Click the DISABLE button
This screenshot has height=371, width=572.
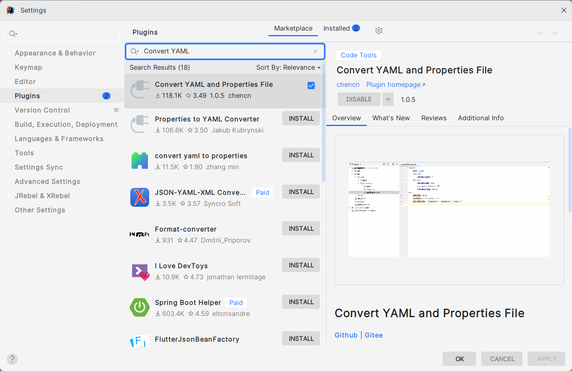359,99
